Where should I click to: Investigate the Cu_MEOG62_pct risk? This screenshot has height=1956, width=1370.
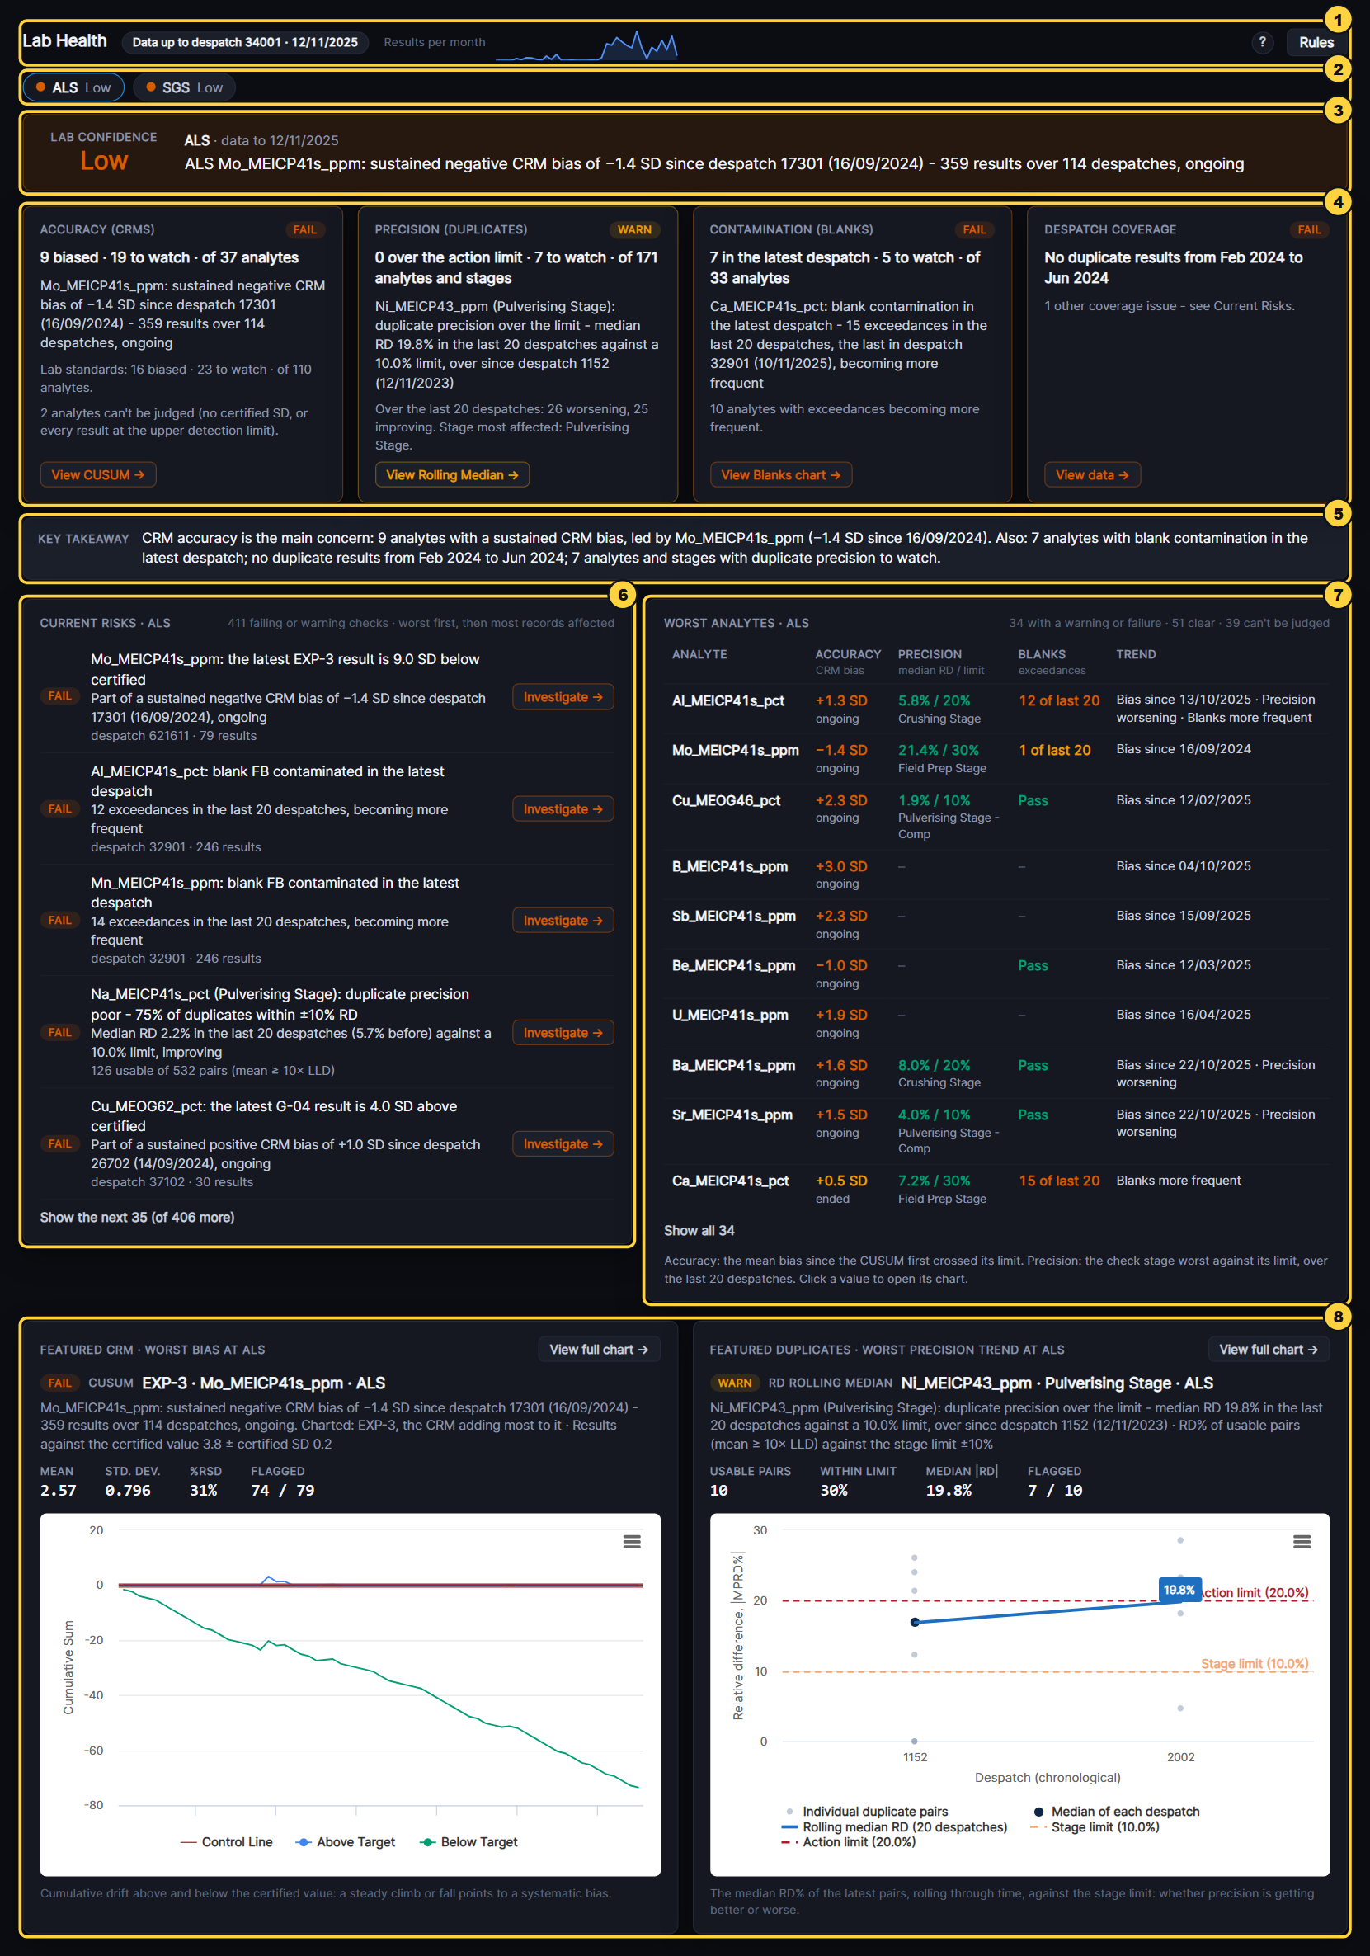click(563, 1144)
